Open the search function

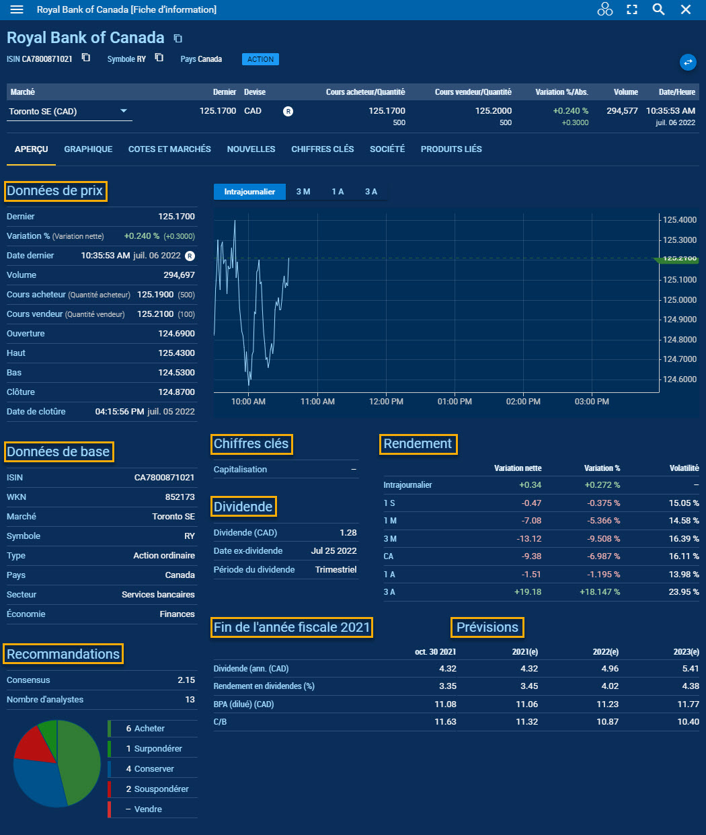[658, 9]
